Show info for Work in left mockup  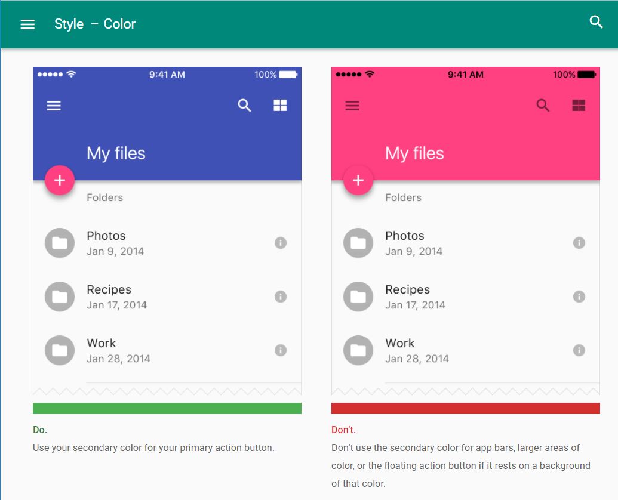(x=280, y=350)
